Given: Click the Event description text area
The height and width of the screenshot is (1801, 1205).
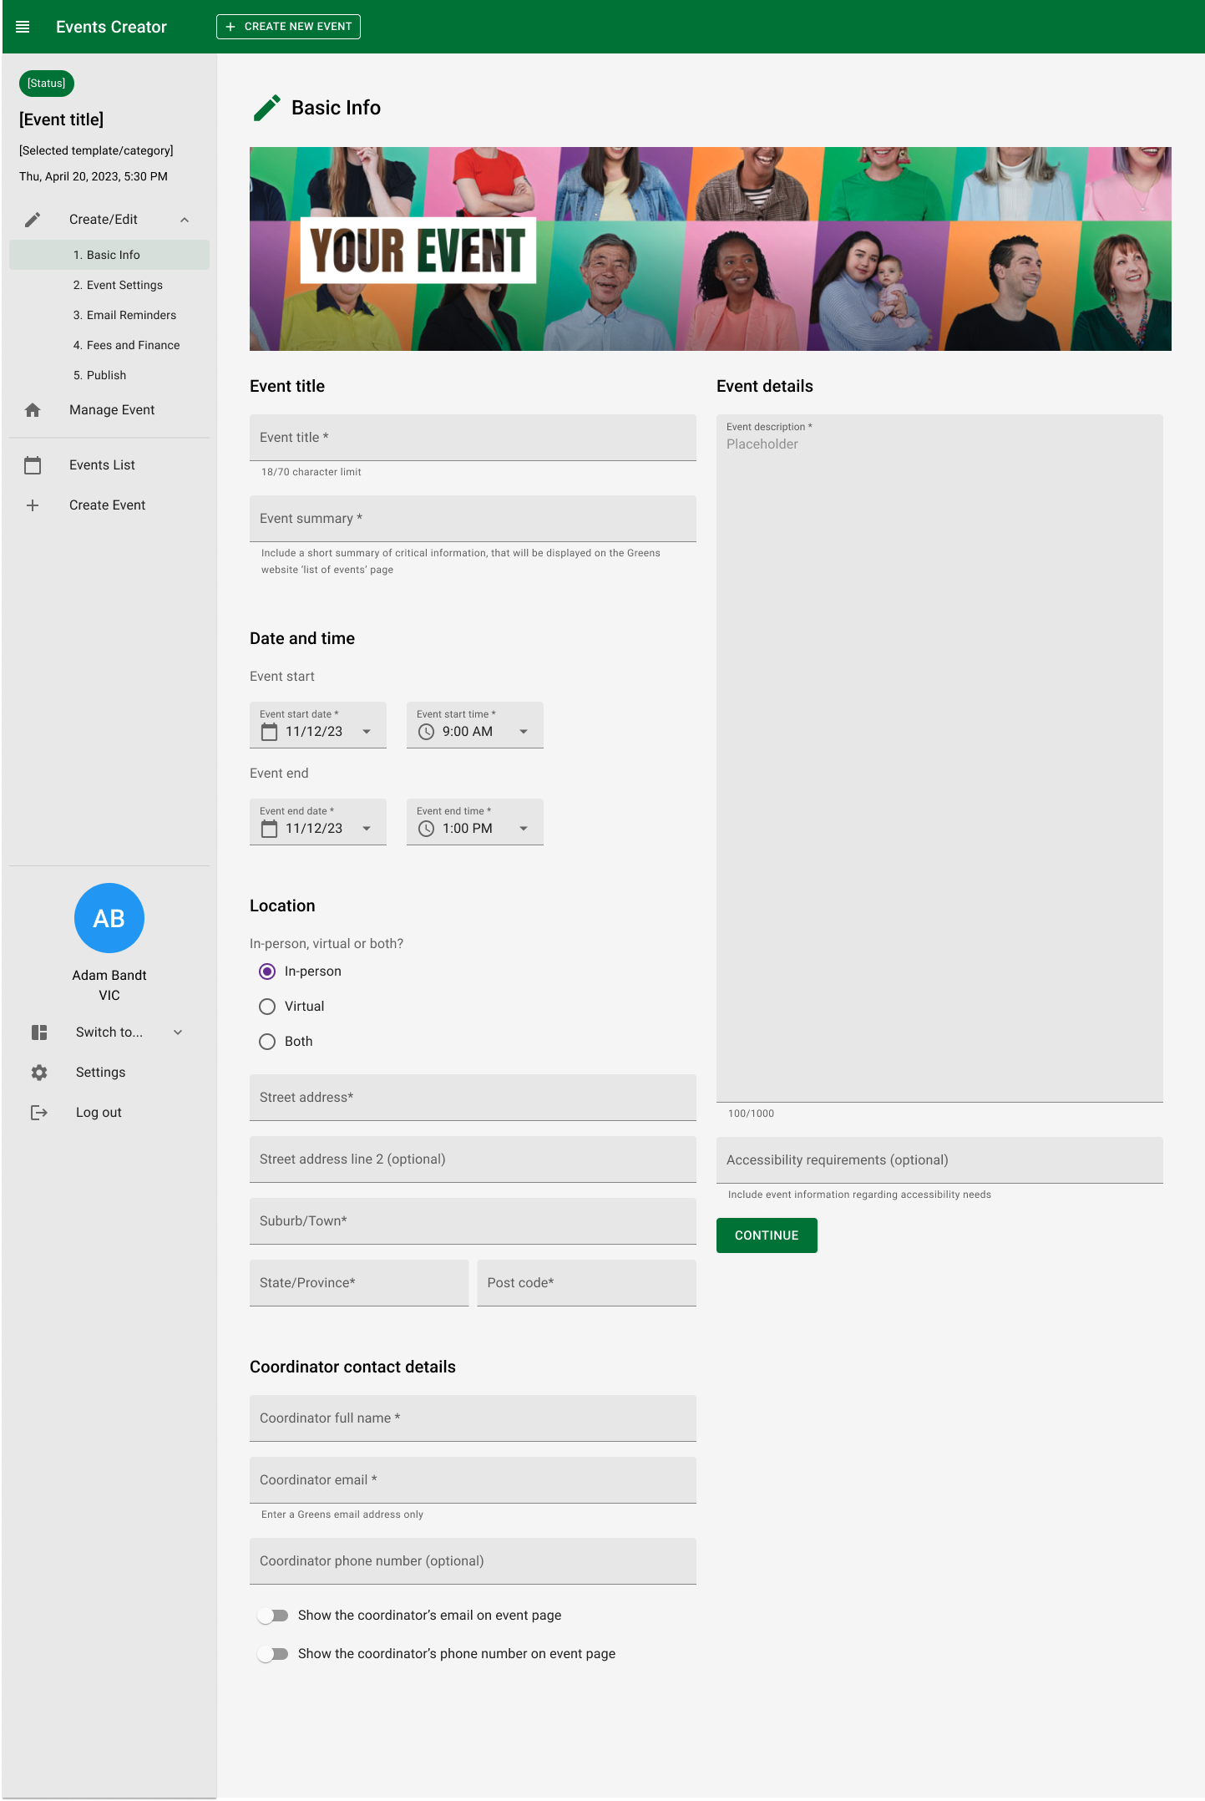Looking at the screenshot, I should pyautogui.click(x=939, y=758).
